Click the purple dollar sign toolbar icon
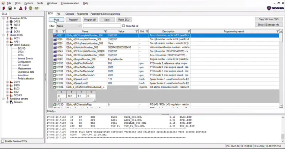285x149 pixels. pos(25,8)
